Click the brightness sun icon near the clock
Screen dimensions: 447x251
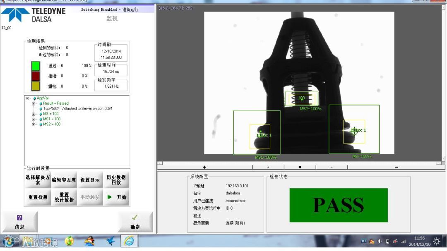437,241
